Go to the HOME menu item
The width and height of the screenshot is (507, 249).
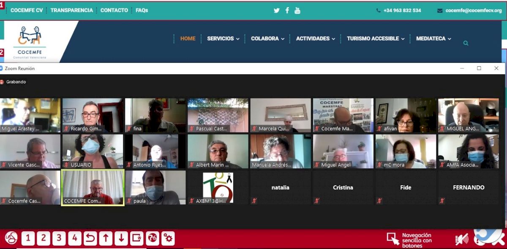(x=188, y=38)
